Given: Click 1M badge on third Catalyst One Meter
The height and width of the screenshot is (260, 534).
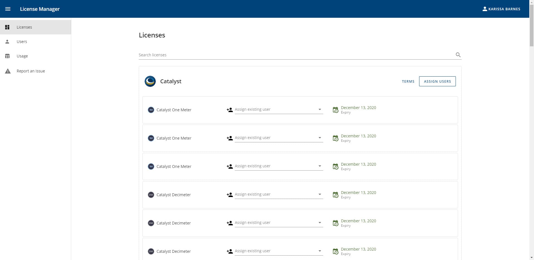Looking at the screenshot, I should pos(151,166).
